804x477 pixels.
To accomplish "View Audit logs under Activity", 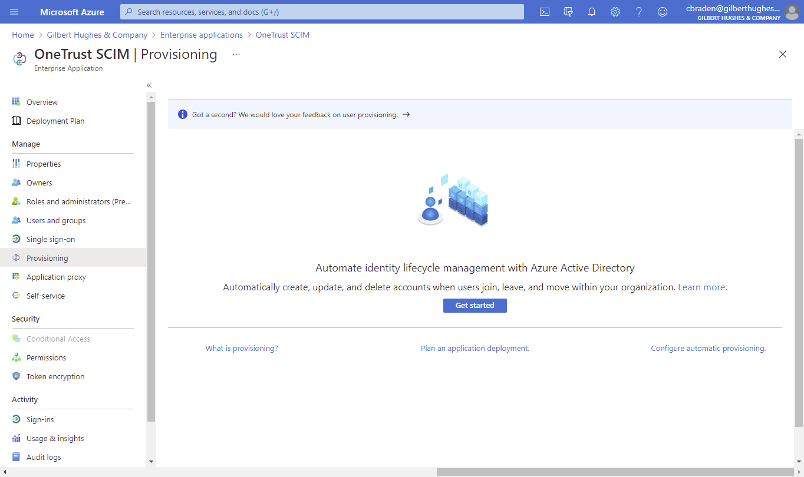I will click(x=45, y=457).
